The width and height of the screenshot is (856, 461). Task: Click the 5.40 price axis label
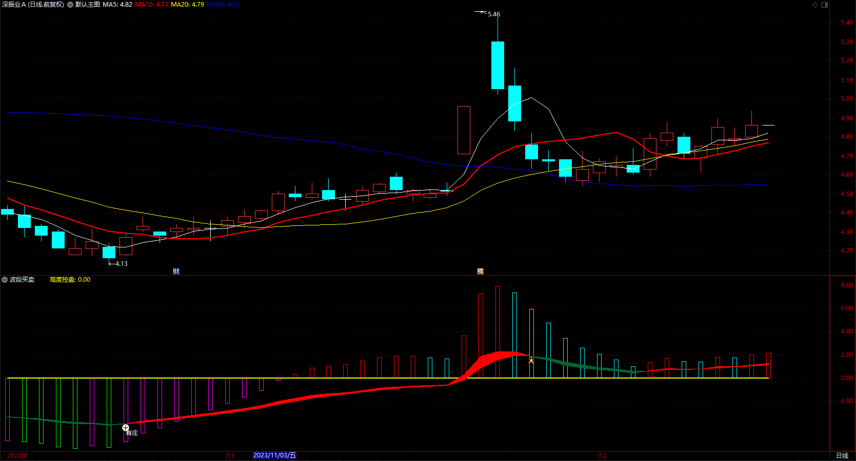(x=847, y=23)
